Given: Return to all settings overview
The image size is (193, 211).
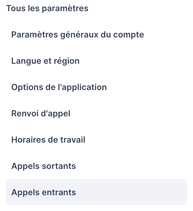Looking at the screenshot, I should click(x=47, y=8).
